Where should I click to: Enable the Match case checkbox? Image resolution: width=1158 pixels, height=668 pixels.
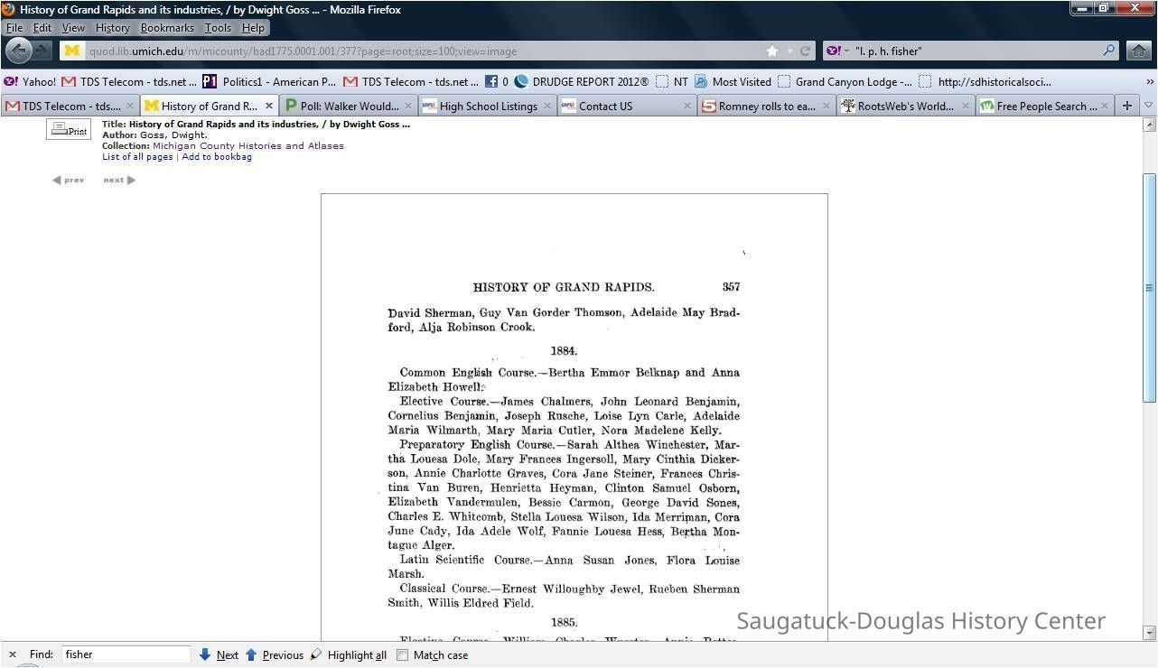coord(403,655)
